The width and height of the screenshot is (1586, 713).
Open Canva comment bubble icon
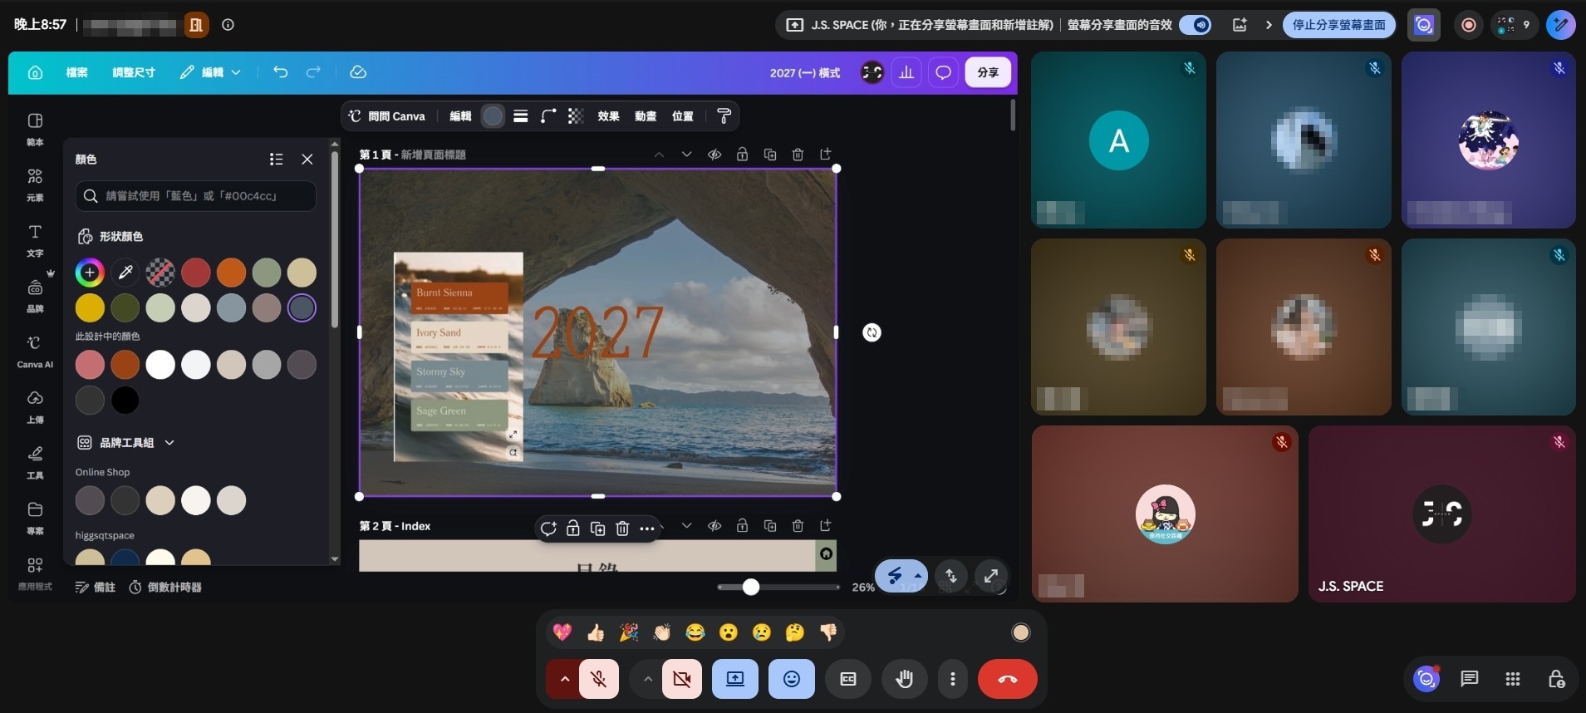coord(943,73)
